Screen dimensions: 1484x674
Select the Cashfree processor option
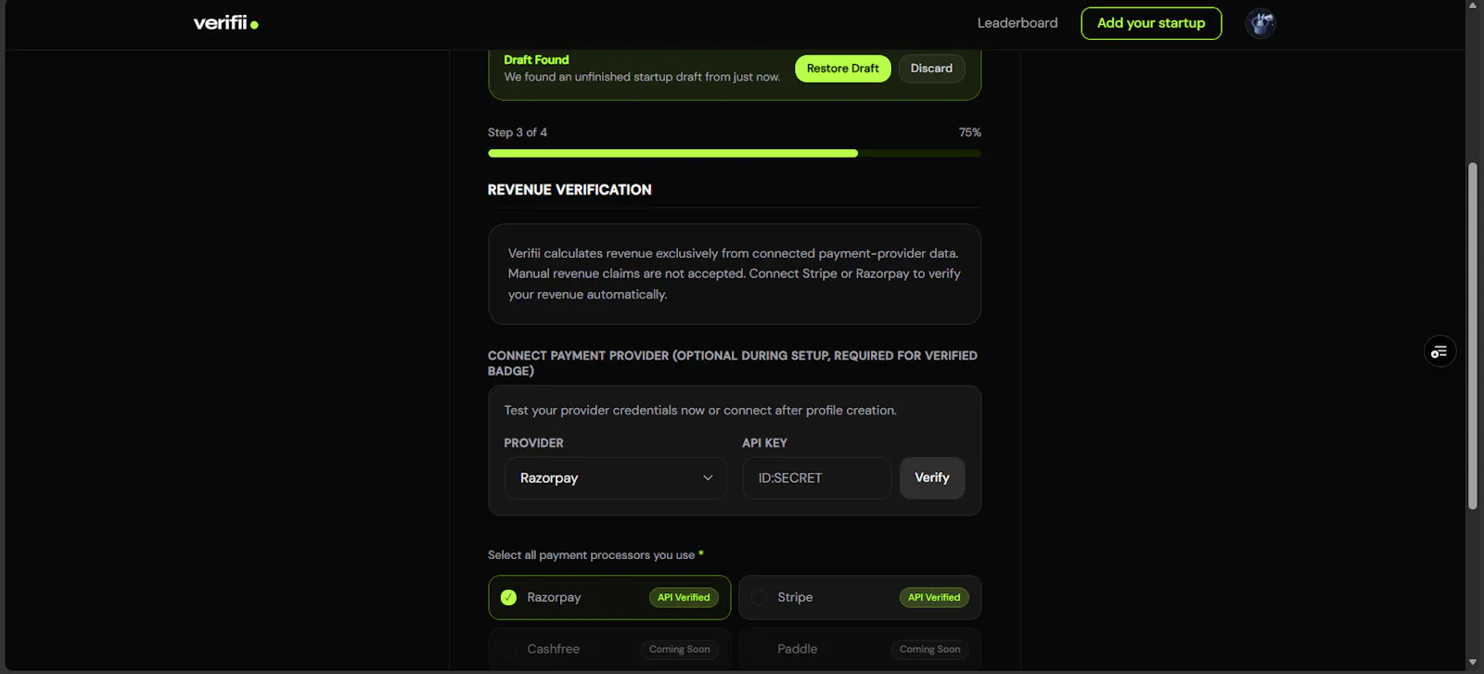point(609,649)
